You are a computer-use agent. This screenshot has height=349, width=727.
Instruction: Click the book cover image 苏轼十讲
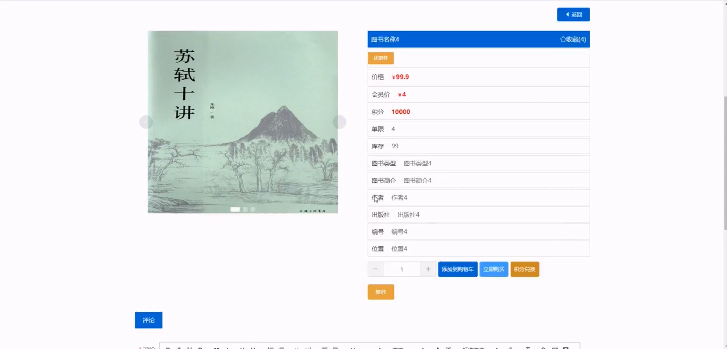pyautogui.click(x=242, y=122)
